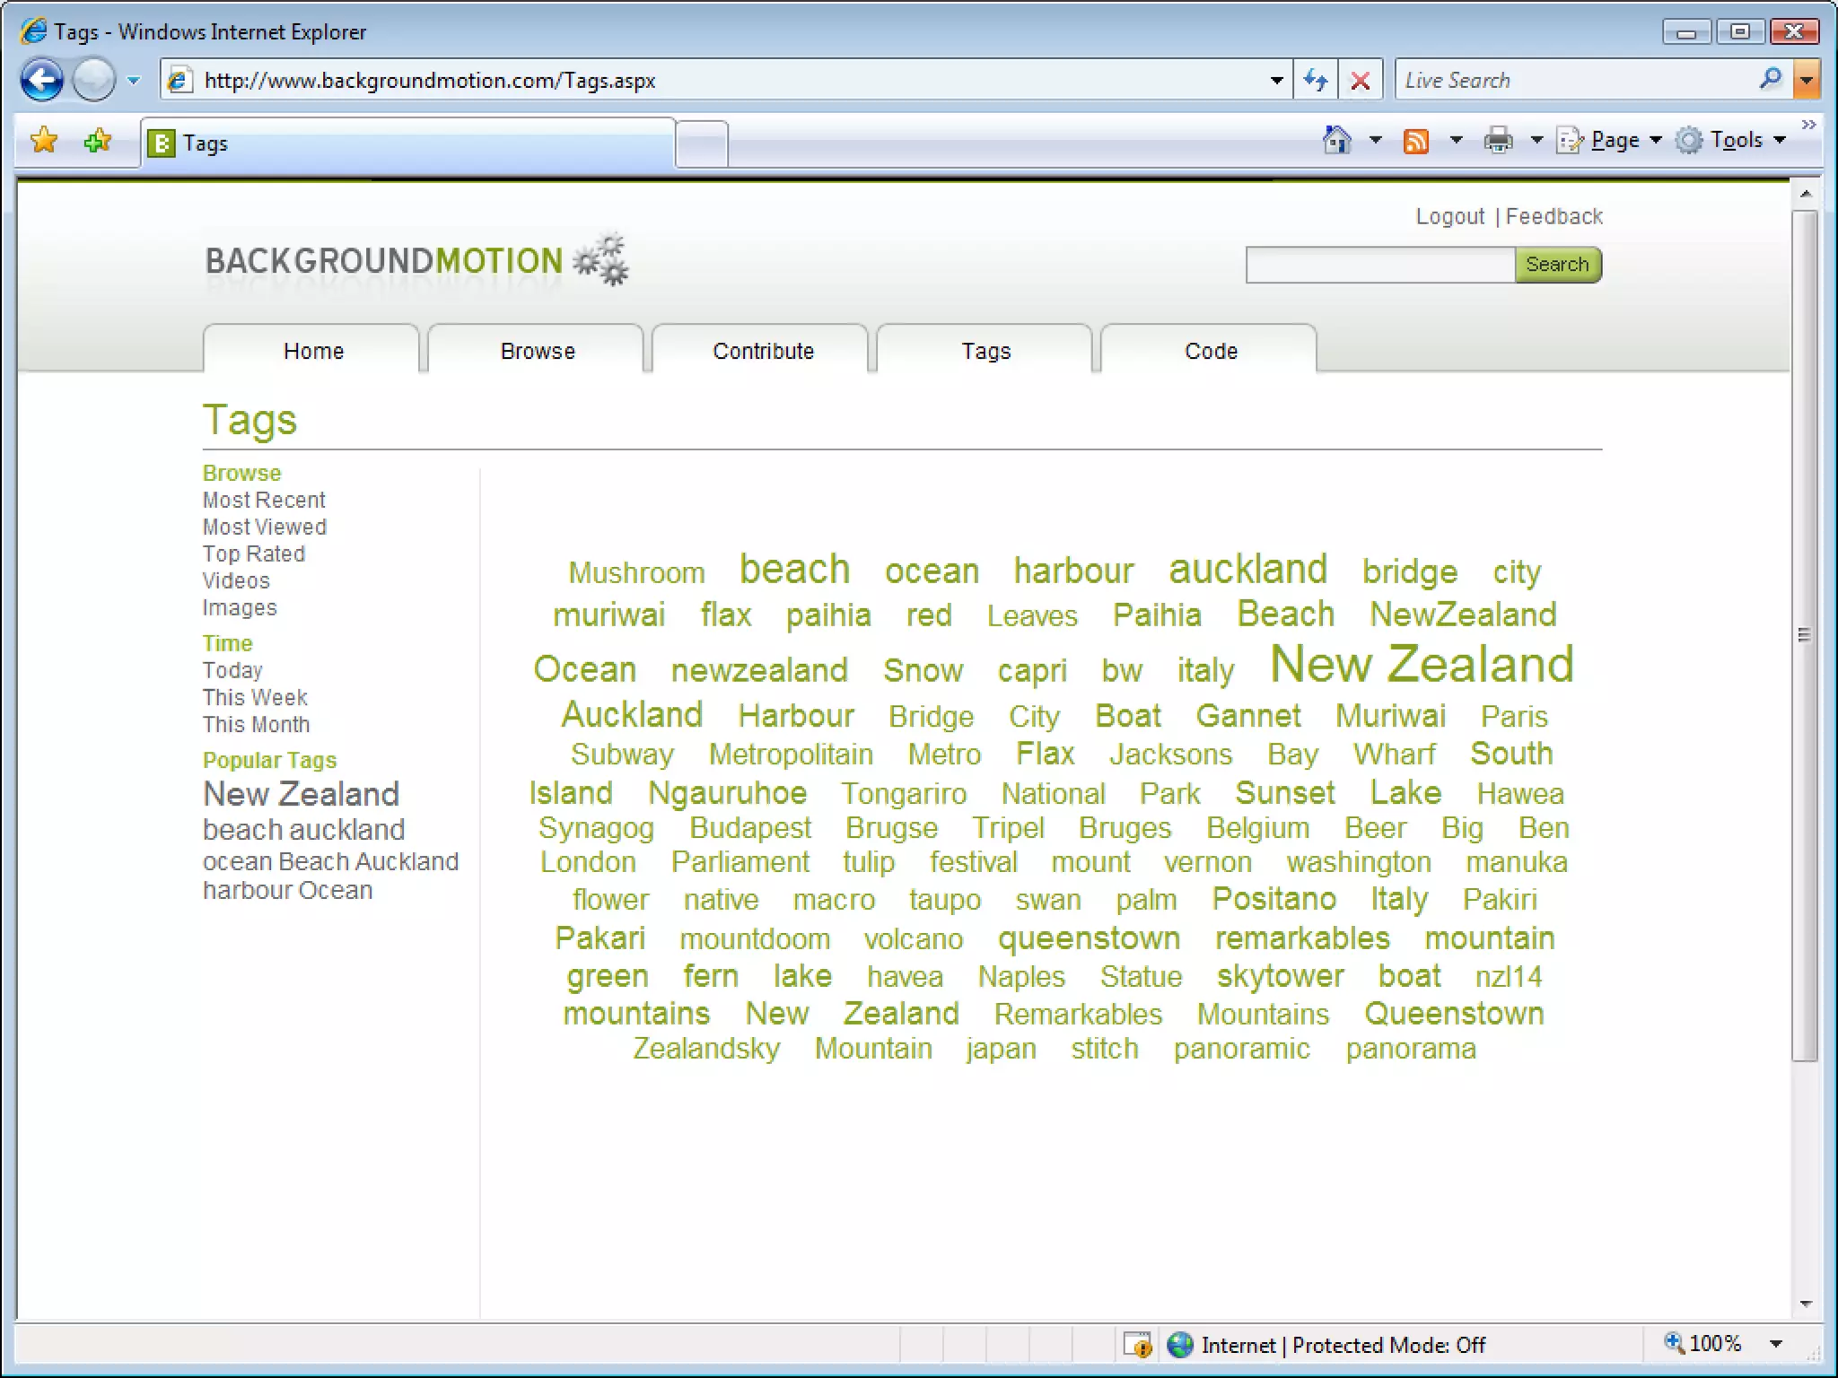Click the browser Back arrow button
1838x1378 pixels.
pos(42,80)
